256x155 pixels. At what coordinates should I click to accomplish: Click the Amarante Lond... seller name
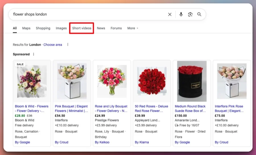[x=187, y=120]
